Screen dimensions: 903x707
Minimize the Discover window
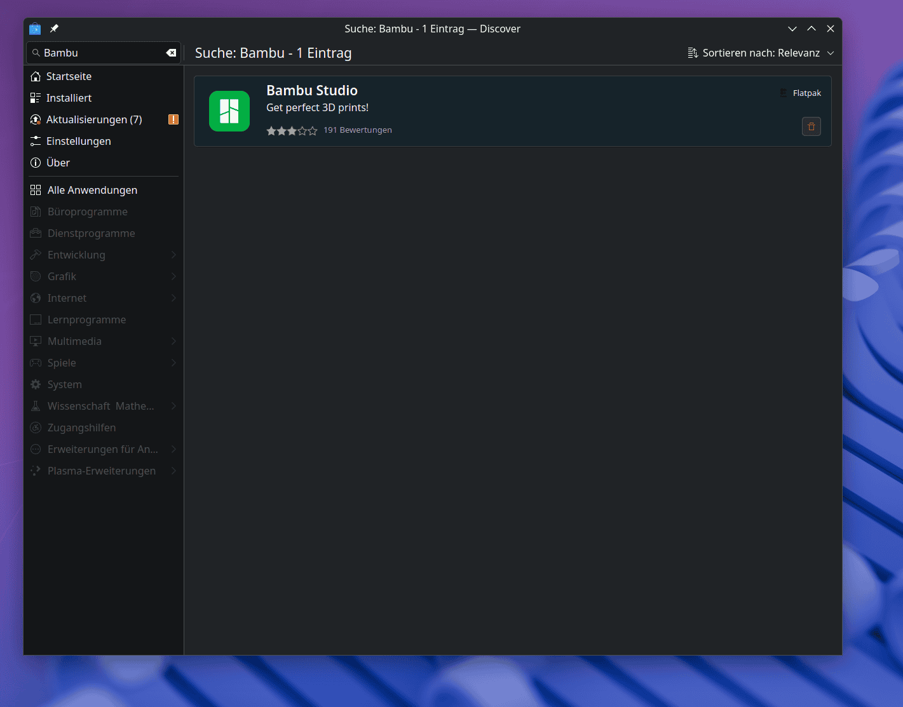click(792, 29)
